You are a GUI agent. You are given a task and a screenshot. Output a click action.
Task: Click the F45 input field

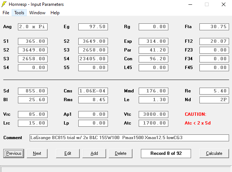click(x=214, y=68)
